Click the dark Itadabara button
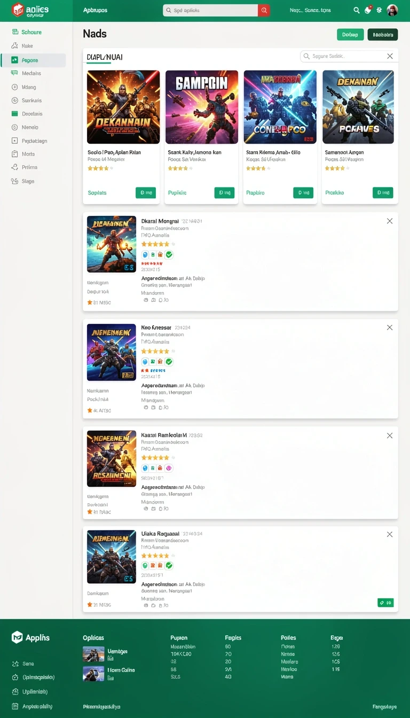 pos(383,35)
